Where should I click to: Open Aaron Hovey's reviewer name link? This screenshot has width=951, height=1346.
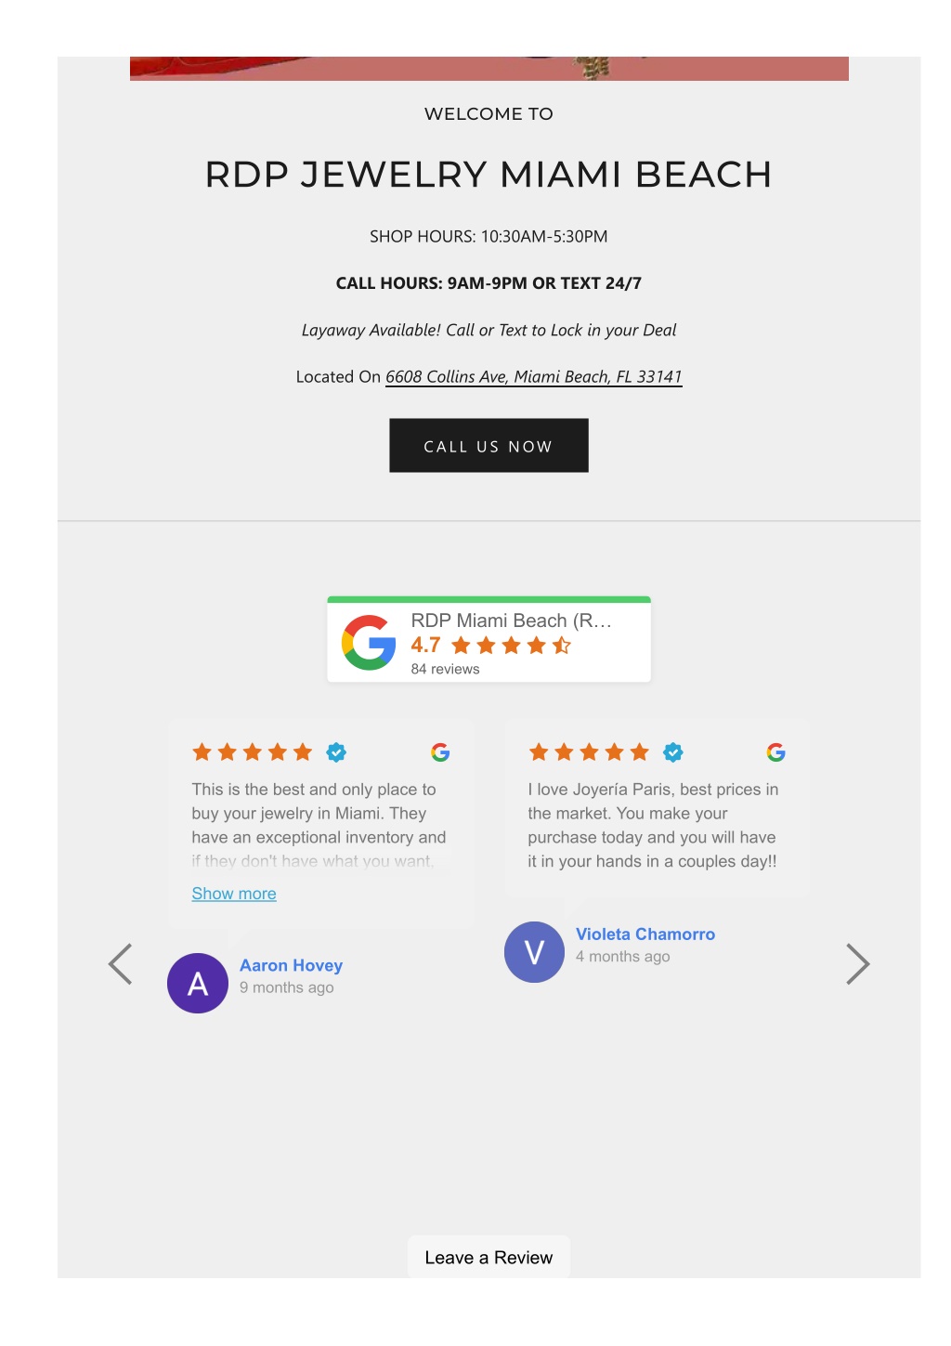(292, 966)
